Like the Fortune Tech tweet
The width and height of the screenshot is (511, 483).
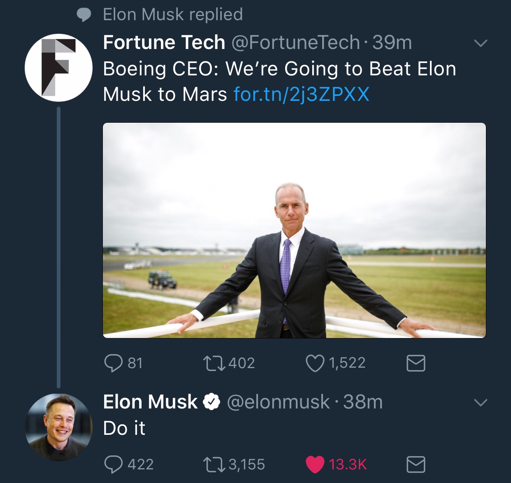[315, 363]
